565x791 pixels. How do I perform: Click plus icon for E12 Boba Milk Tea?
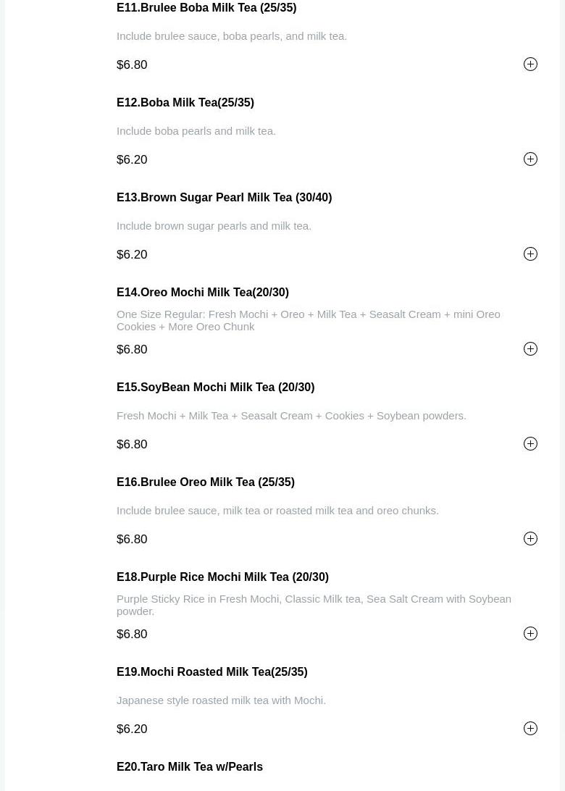coord(530,159)
